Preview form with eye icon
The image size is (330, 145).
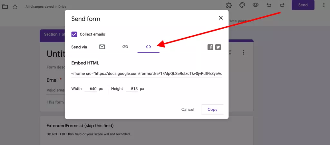256,5
